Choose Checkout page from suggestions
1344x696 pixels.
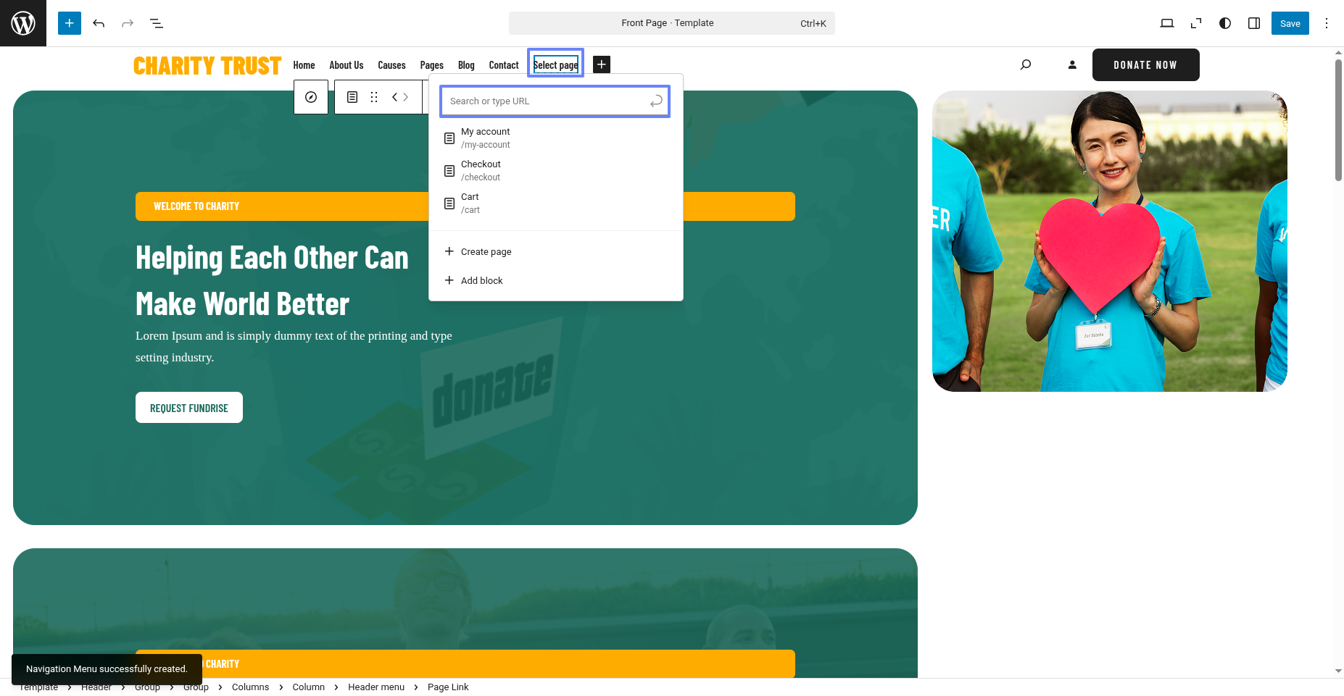[x=481, y=170]
